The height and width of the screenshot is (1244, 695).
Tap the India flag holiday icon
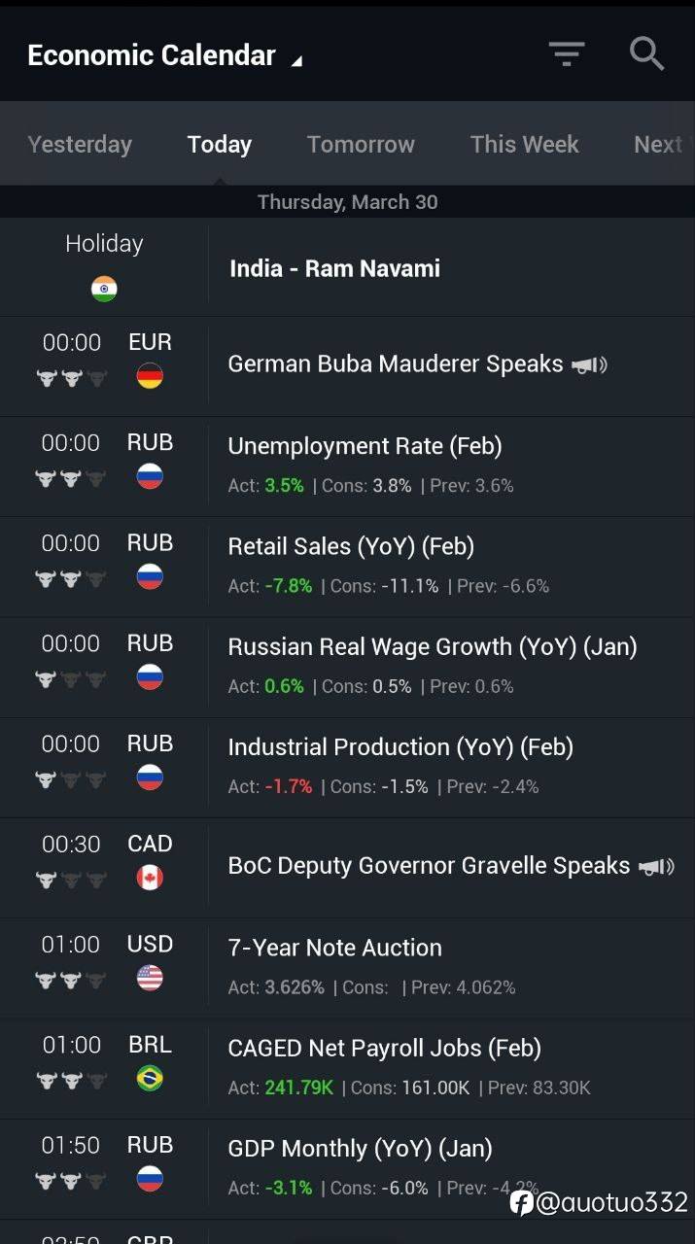point(104,289)
